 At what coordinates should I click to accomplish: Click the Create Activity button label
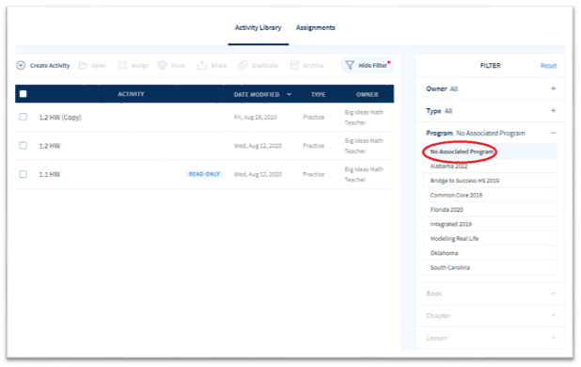(x=50, y=65)
